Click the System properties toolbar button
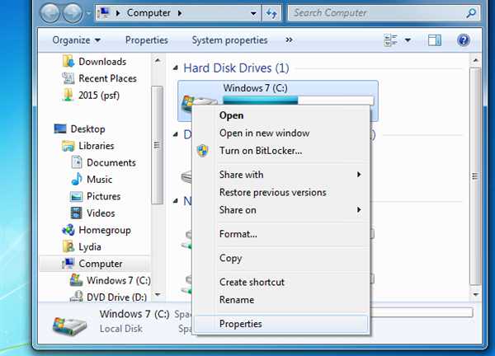Image resolution: width=495 pixels, height=356 pixels. (229, 40)
